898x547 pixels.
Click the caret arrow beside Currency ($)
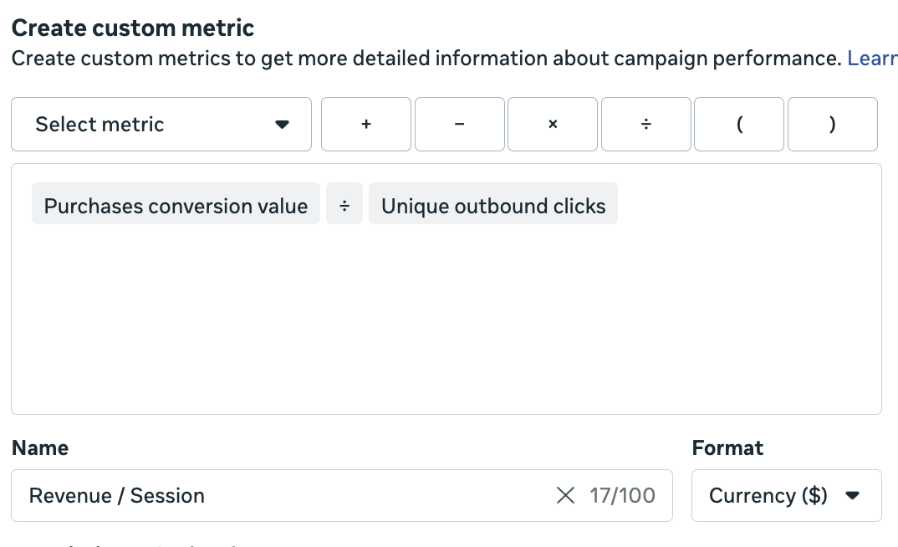[x=853, y=496]
